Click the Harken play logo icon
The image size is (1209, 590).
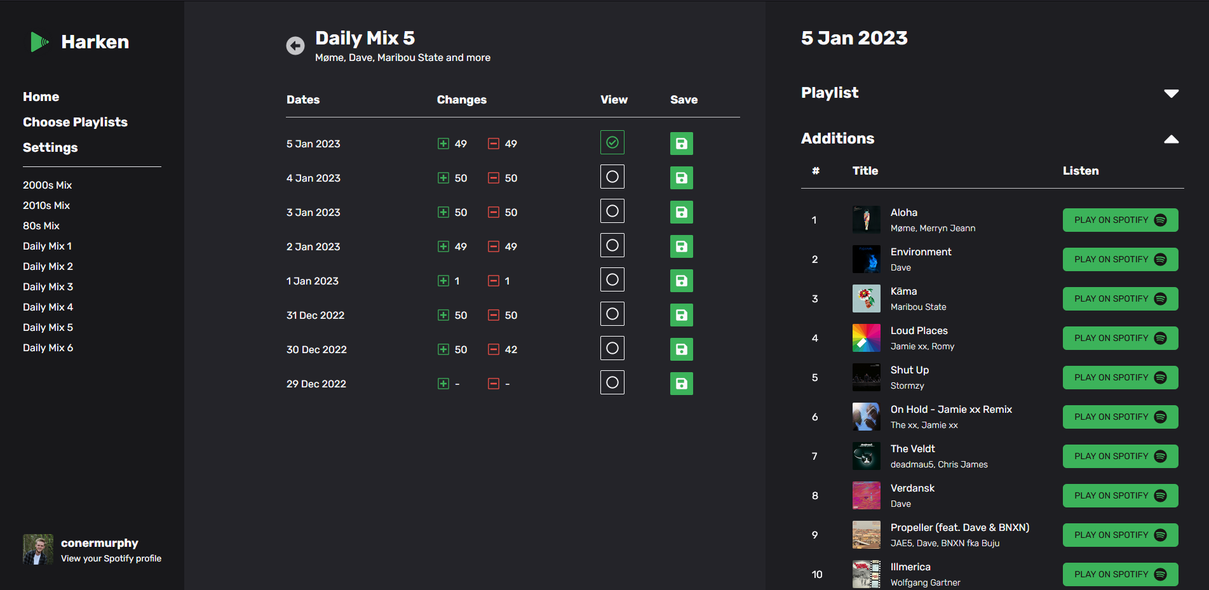[x=39, y=42]
